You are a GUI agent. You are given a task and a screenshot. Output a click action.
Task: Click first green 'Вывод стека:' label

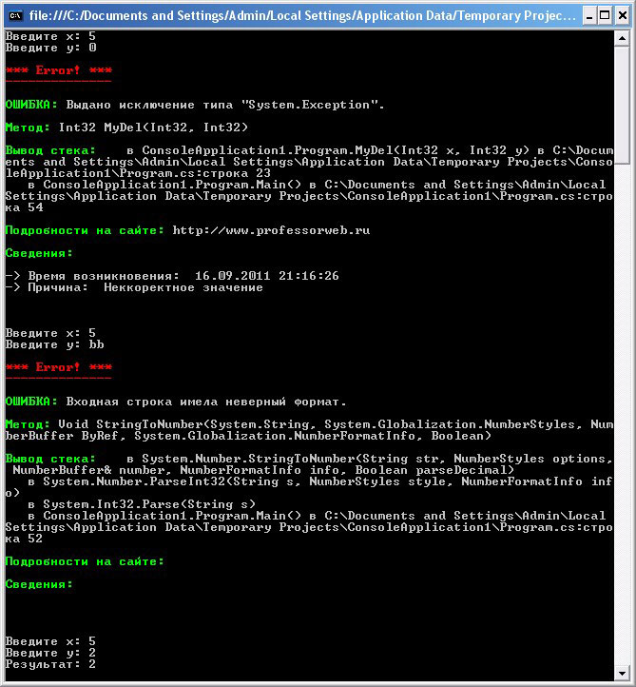pos(50,150)
